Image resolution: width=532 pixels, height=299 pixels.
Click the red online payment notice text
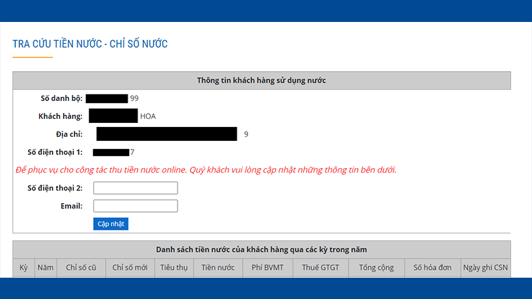[x=205, y=169]
